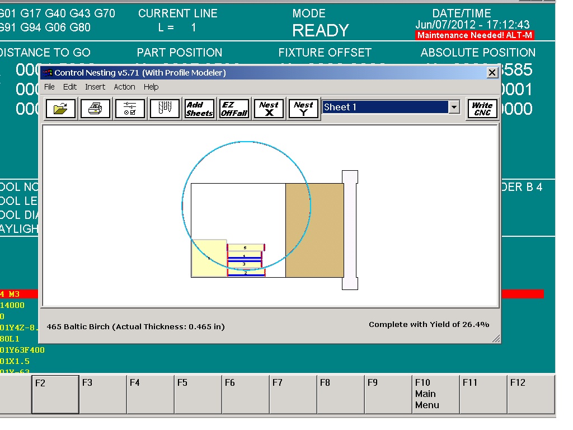Click the printer icon in the toolbar
This screenshot has width=573, height=430.
click(95, 109)
